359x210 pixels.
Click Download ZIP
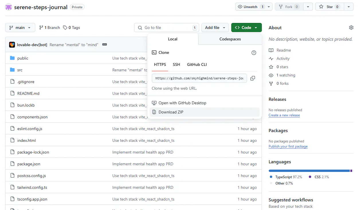point(205,112)
